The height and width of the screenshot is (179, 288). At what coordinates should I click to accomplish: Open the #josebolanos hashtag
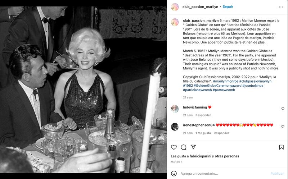[253, 86]
